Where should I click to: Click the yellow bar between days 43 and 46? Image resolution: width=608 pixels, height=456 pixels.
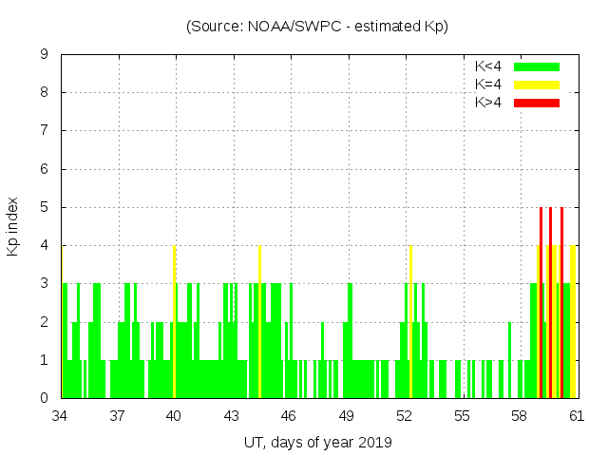point(259,323)
